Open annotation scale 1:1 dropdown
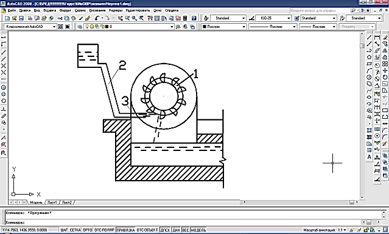389x234 pixels. [x=342, y=230]
